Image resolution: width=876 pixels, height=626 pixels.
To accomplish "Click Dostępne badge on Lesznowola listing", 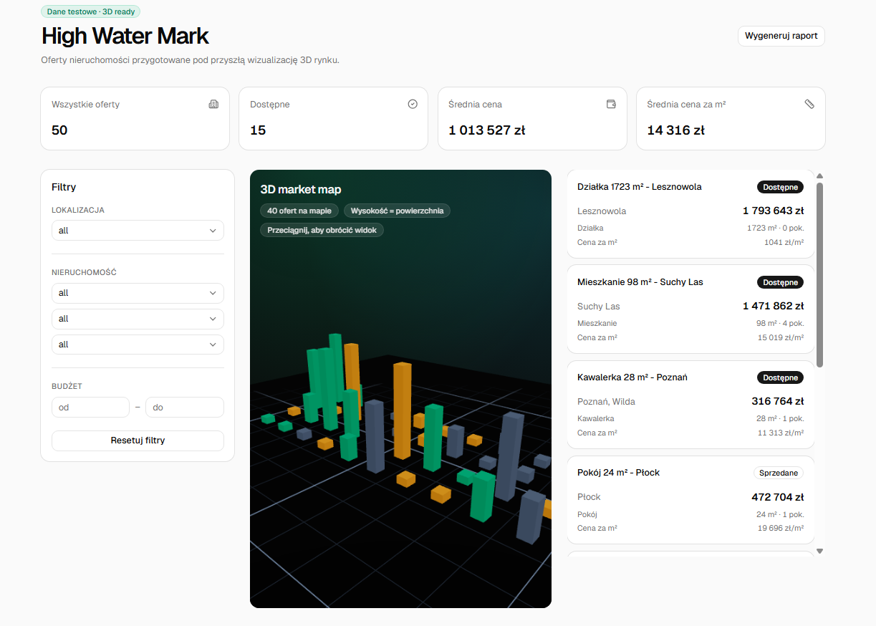I will (780, 187).
